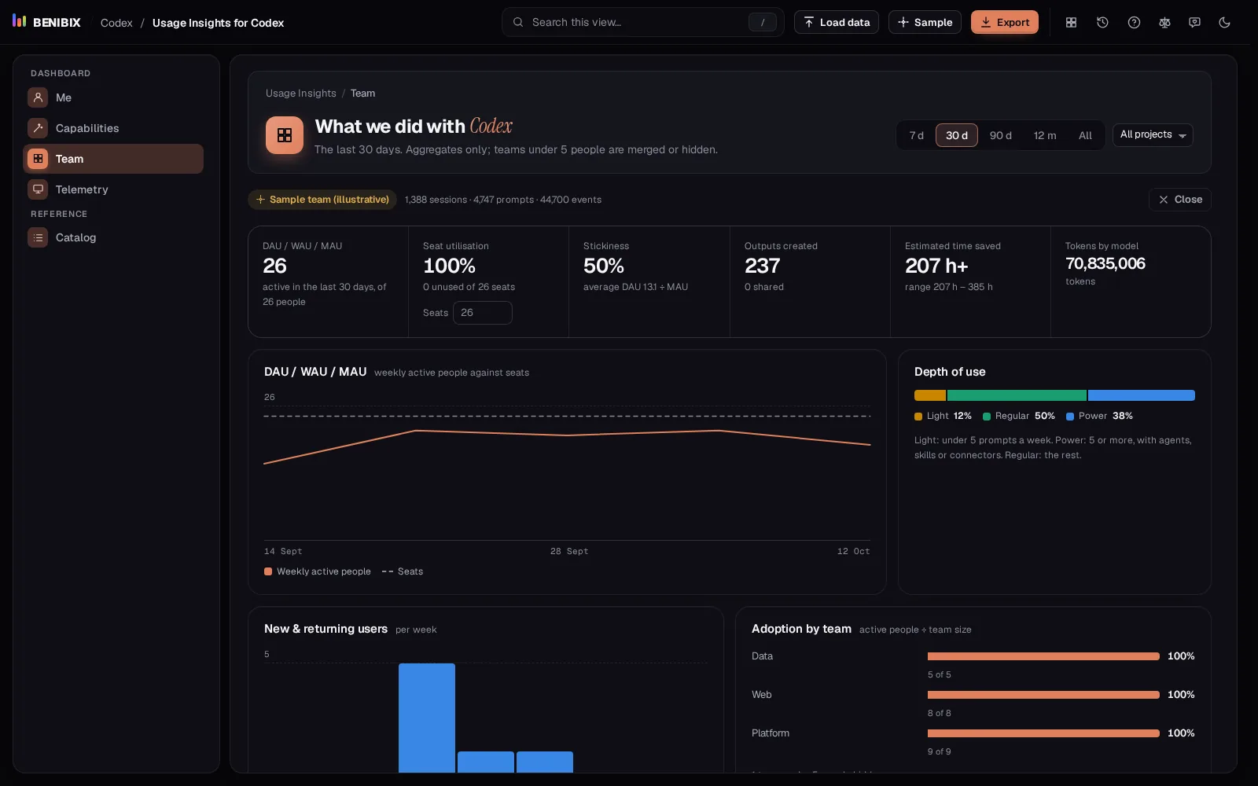
Task: Open the grid apps icon in top bar
Action: coord(1071,23)
